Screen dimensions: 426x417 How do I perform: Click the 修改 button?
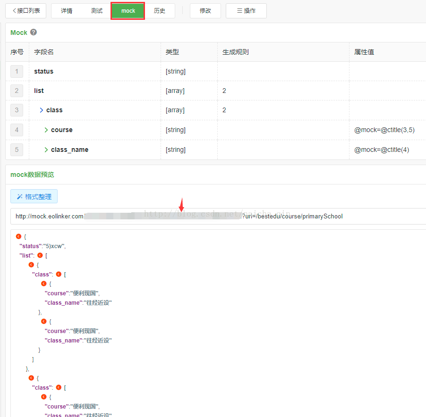(205, 11)
